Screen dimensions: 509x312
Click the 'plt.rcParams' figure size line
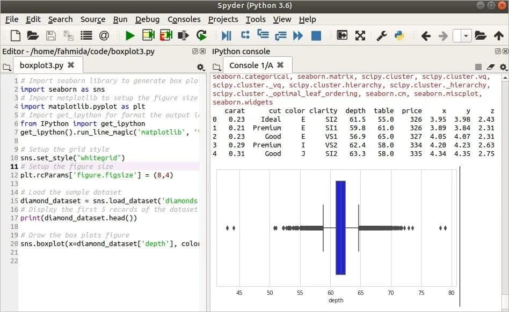pyautogui.click(x=97, y=175)
